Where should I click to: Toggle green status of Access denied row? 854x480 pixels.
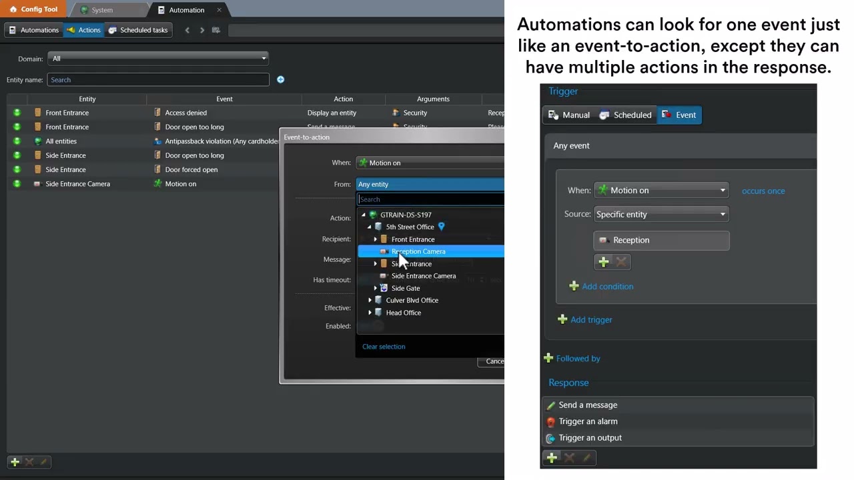(17, 113)
